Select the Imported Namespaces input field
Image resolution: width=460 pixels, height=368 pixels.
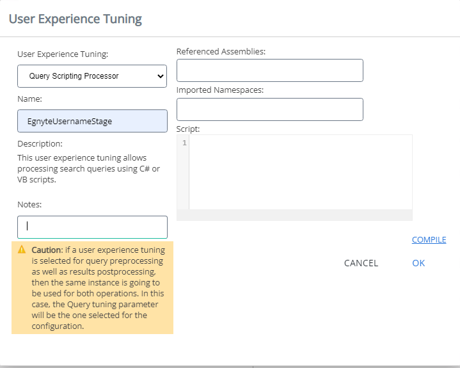(x=269, y=109)
